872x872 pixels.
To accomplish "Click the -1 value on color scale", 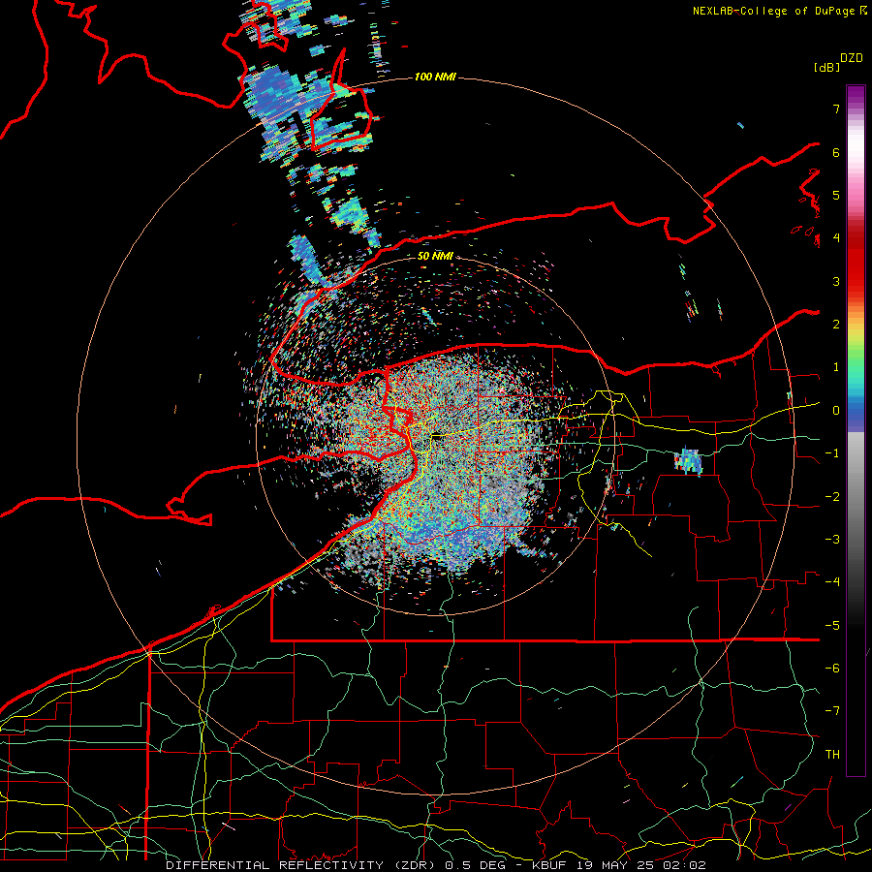I will coord(832,453).
